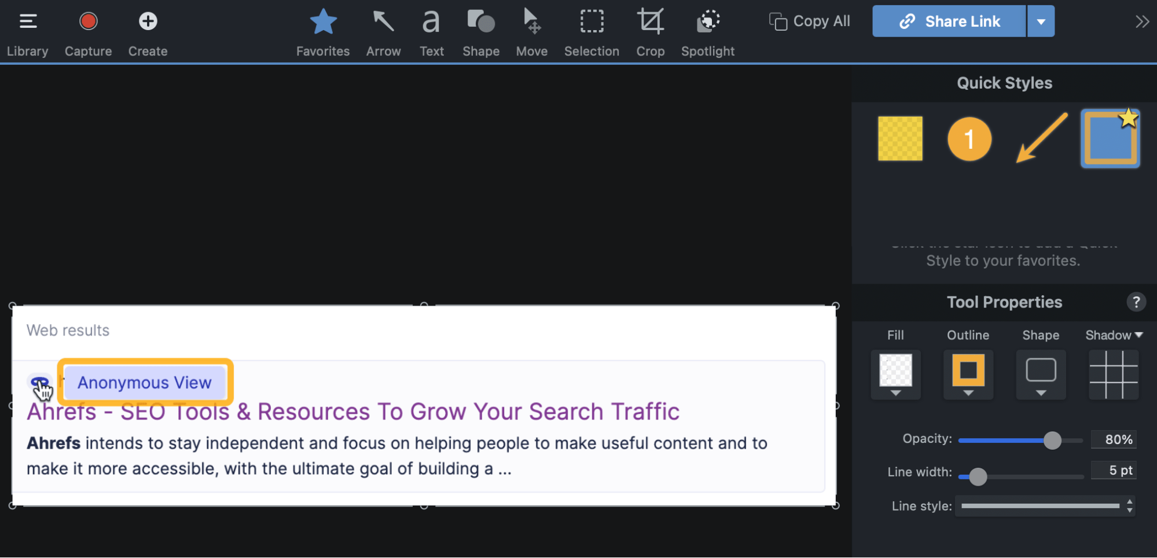
Task: Expand the Shadow options dropdown
Action: tap(1114, 335)
